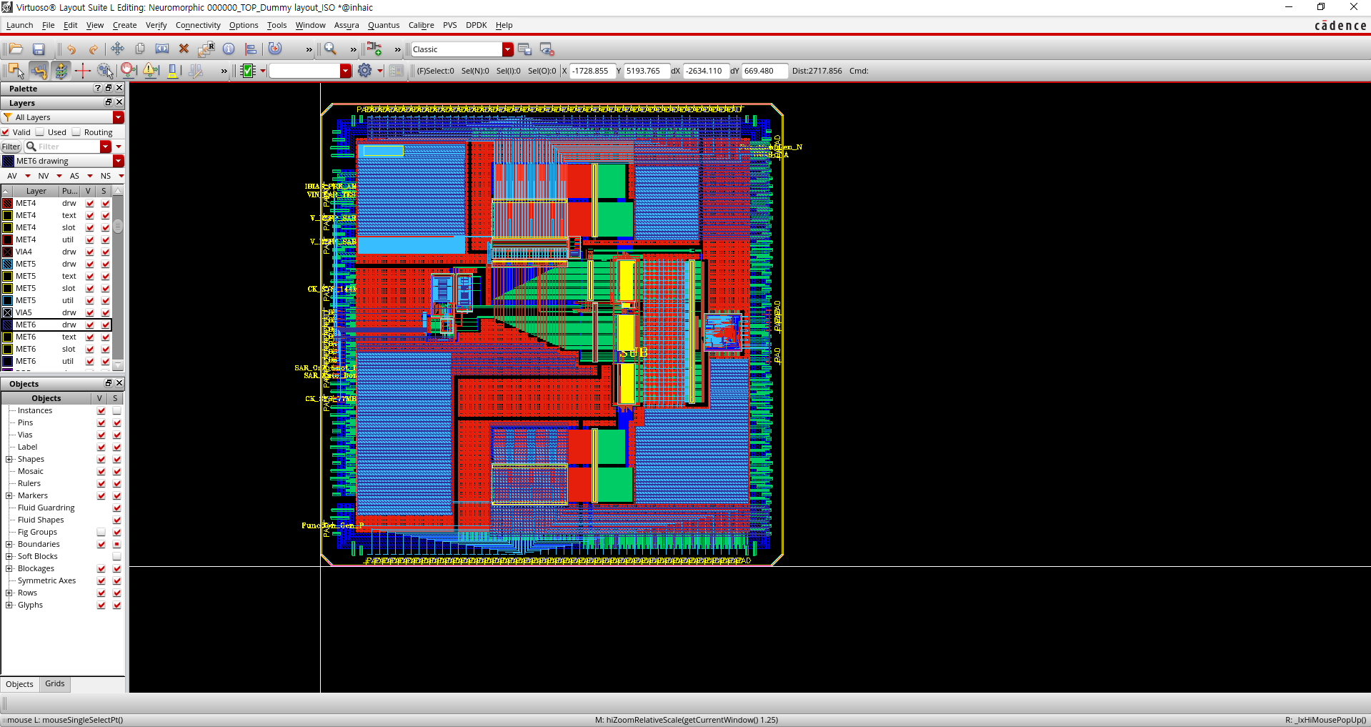Image resolution: width=1371 pixels, height=727 pixels.
Task: Click the blue gear settings icon
Action: 364,70
